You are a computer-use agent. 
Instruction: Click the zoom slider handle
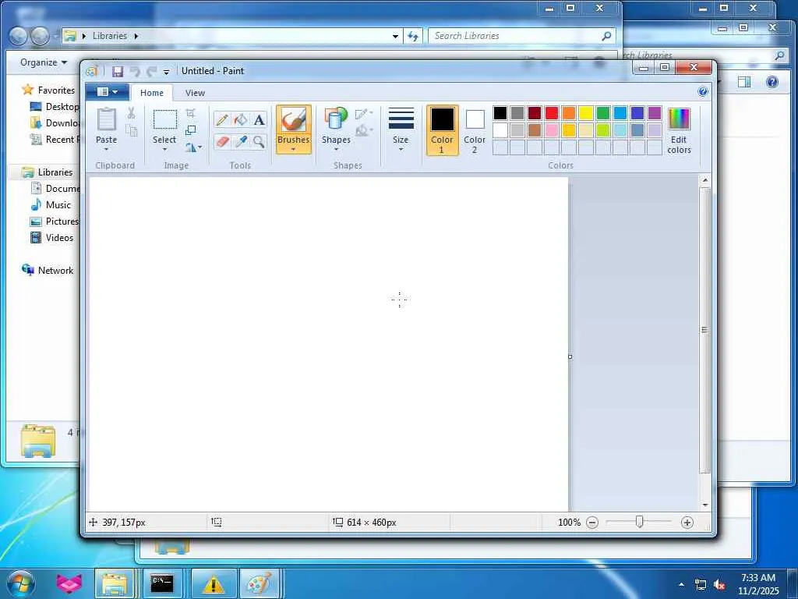point(640,522)
